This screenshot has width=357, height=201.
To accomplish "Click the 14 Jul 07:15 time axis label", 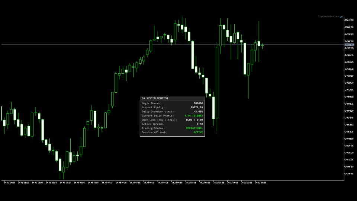I will (x=107, y=182).
